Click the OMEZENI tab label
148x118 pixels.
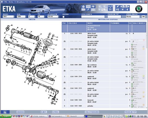(32, 19)
